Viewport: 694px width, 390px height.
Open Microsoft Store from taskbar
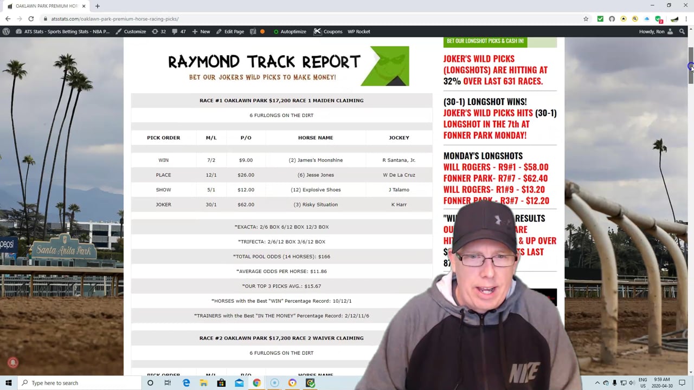tap(221, 383)
